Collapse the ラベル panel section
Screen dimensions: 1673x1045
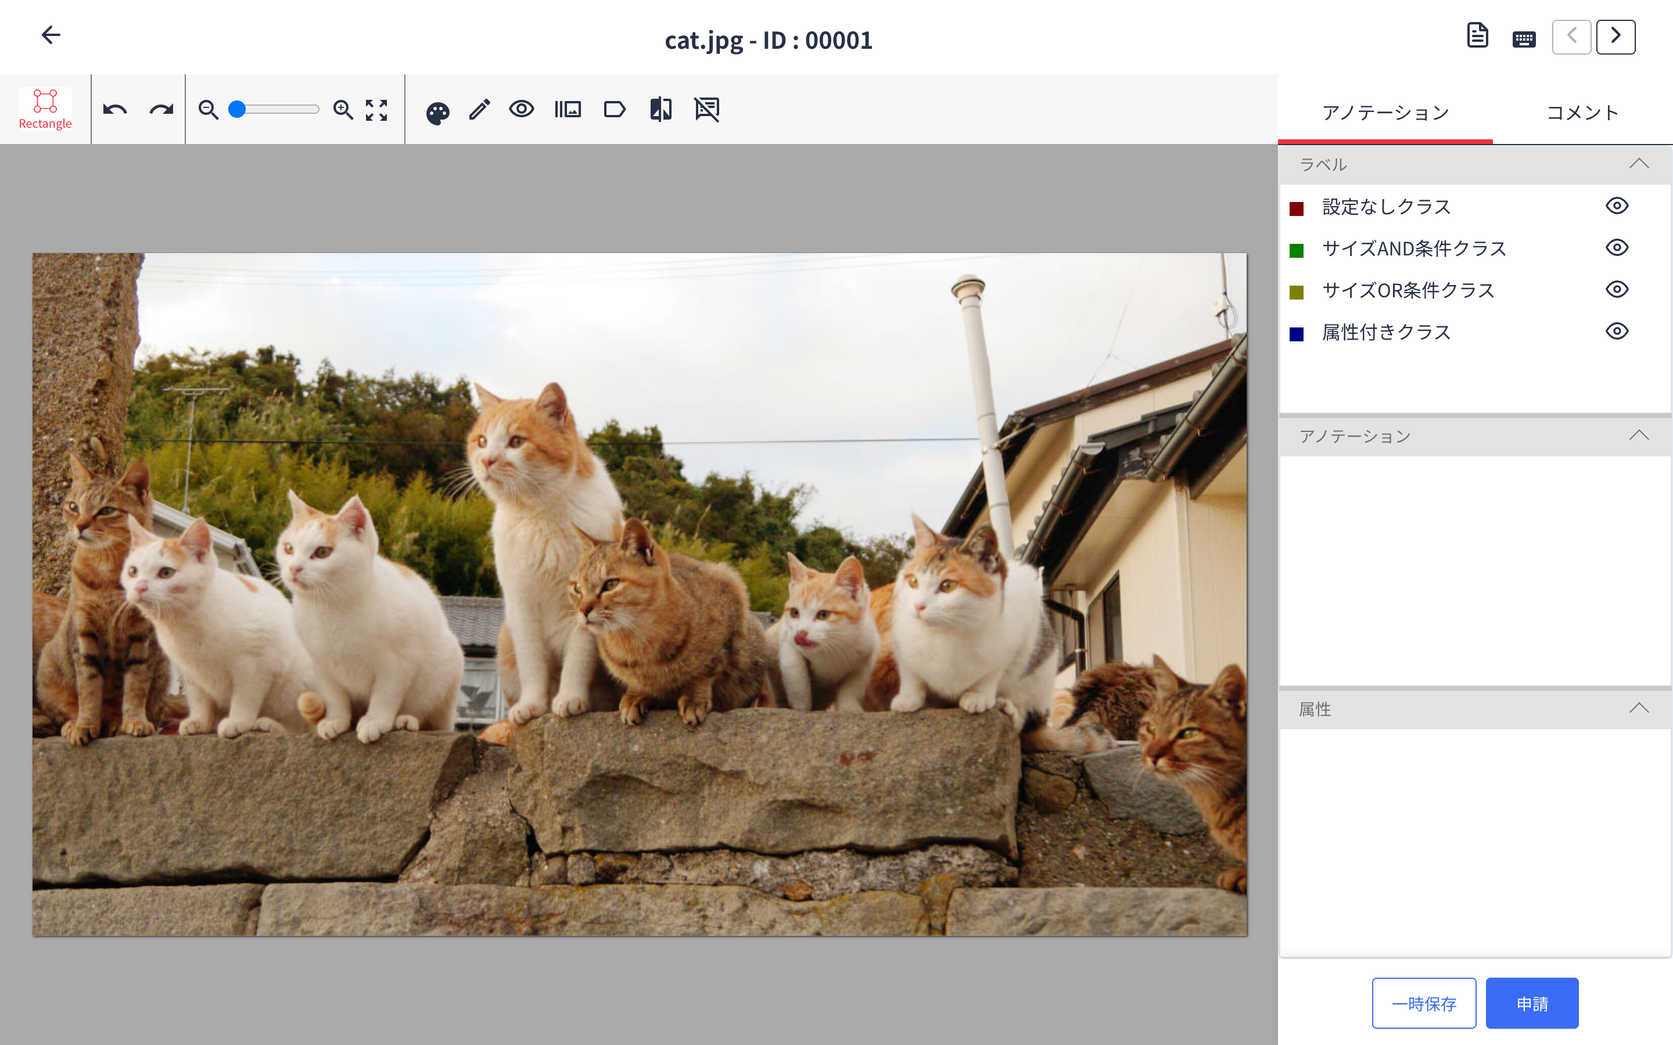click(x=1638, y=164)
